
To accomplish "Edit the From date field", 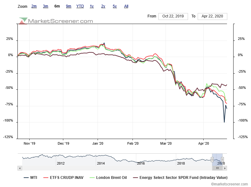I will [173, 16].
